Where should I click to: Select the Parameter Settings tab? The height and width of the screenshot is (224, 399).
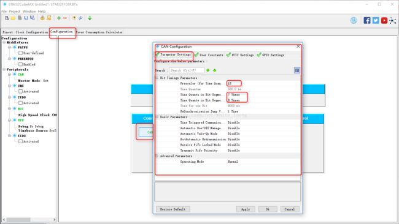click(174, 54)
